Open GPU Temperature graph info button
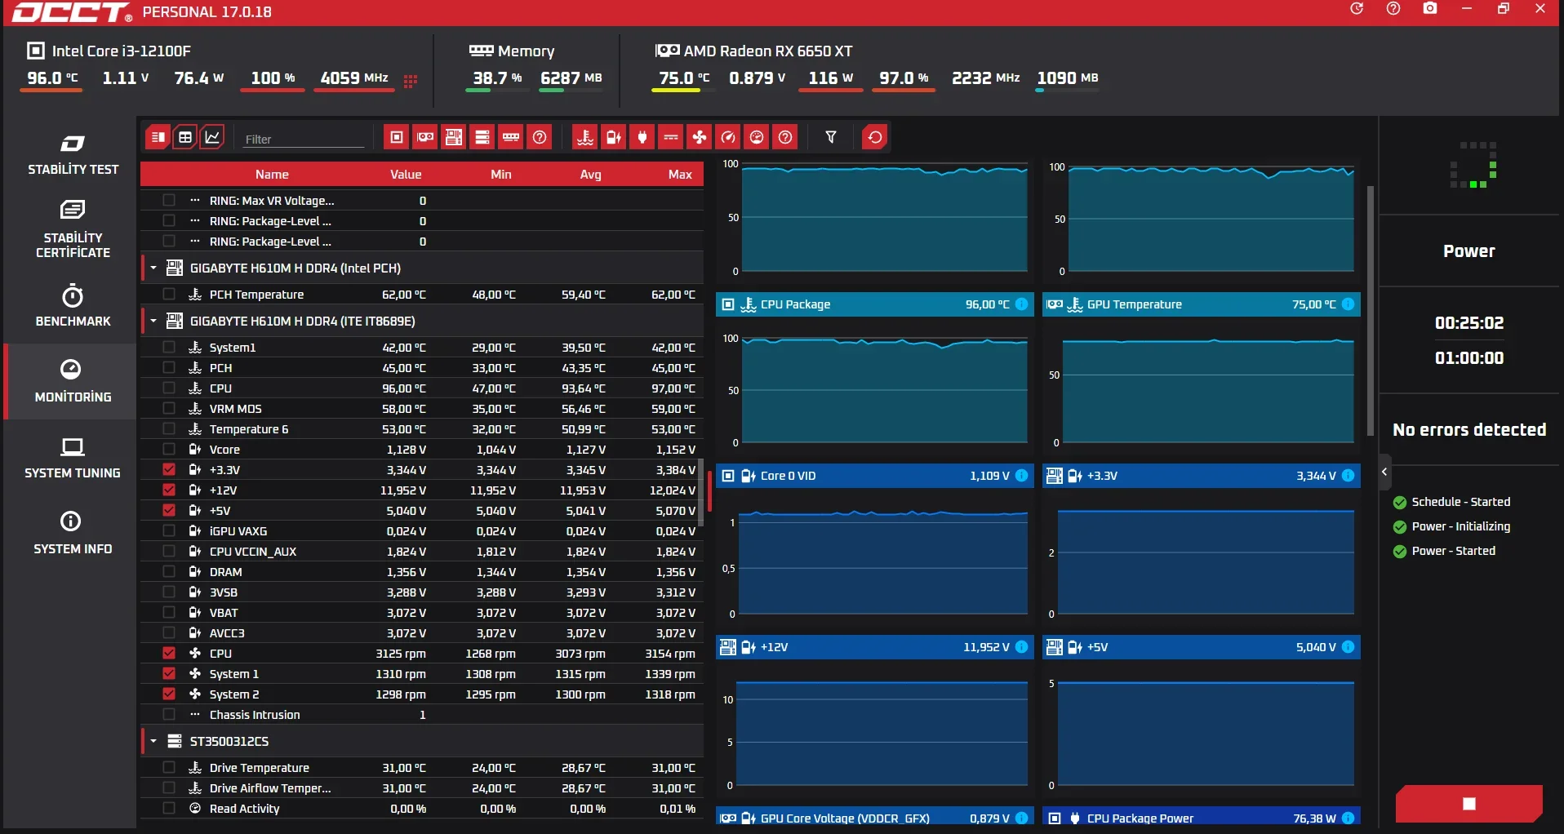The image size is (1564, 834). tap(1348, 304)
